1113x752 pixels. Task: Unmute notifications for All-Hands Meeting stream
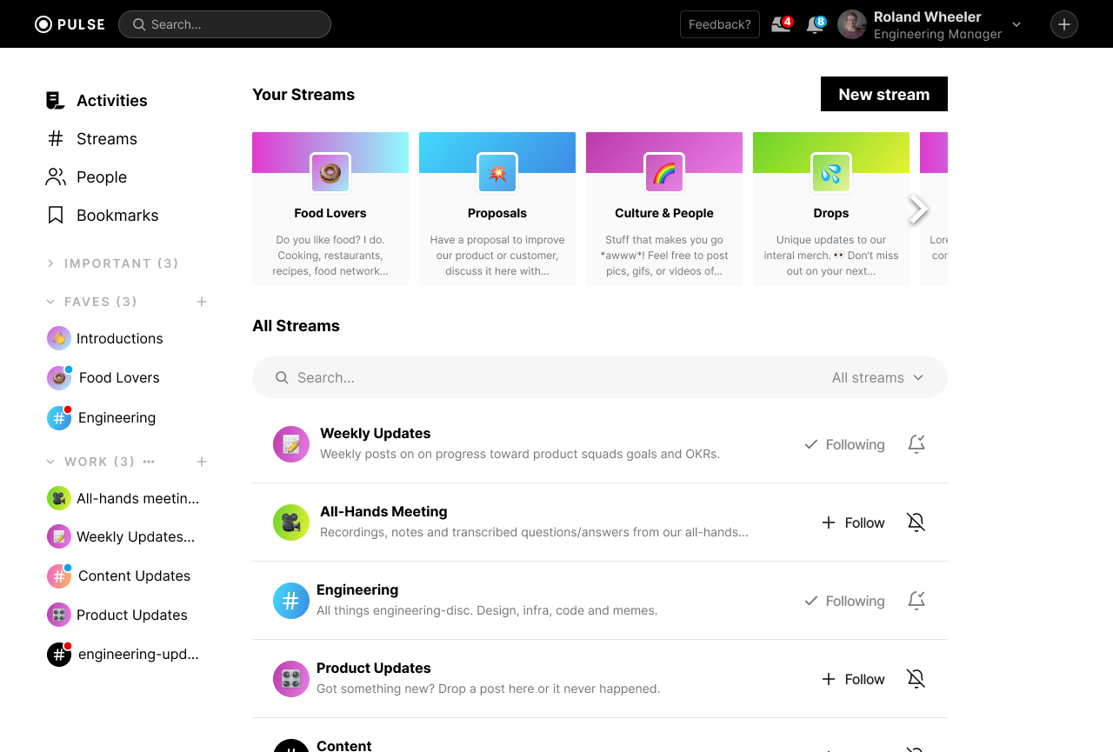pyautogui.click(x=916, y=522)
